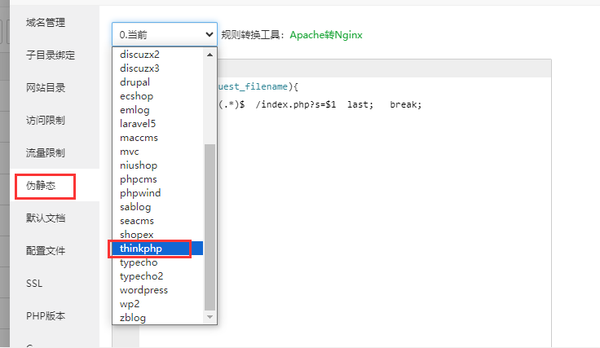Switch to 域名管理 tab

[x=46, y=23]
